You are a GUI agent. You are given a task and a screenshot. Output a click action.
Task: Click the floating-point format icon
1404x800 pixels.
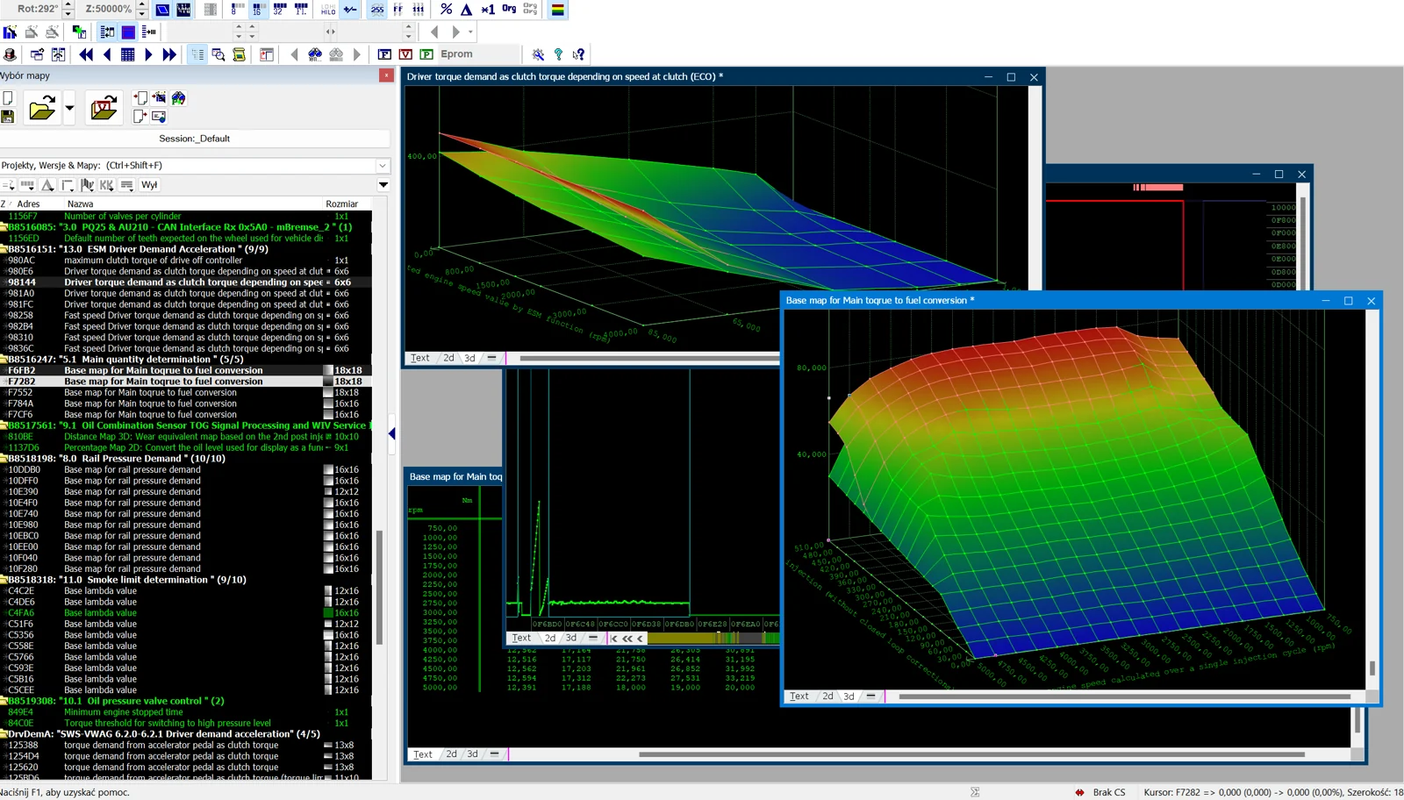[301, 10]
